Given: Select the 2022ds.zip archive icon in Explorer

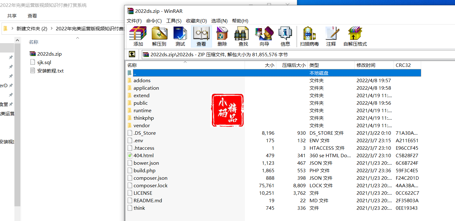Looking at the screenshot, I should pyautogui.click(x=33, y=54).
